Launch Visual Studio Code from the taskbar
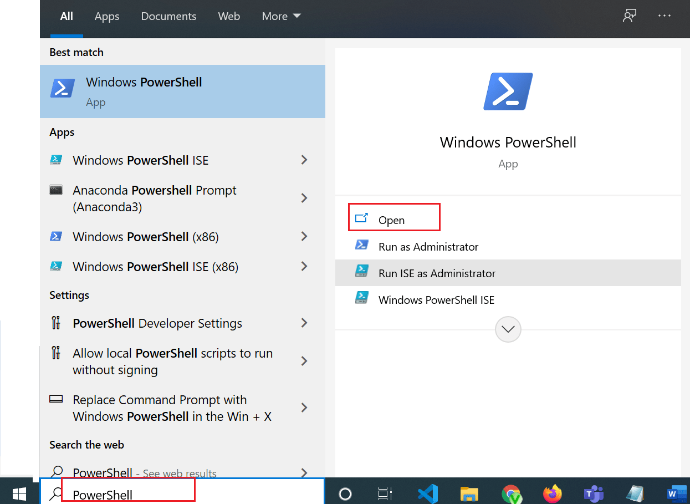 pyautogui.click(x=427, y=493)
